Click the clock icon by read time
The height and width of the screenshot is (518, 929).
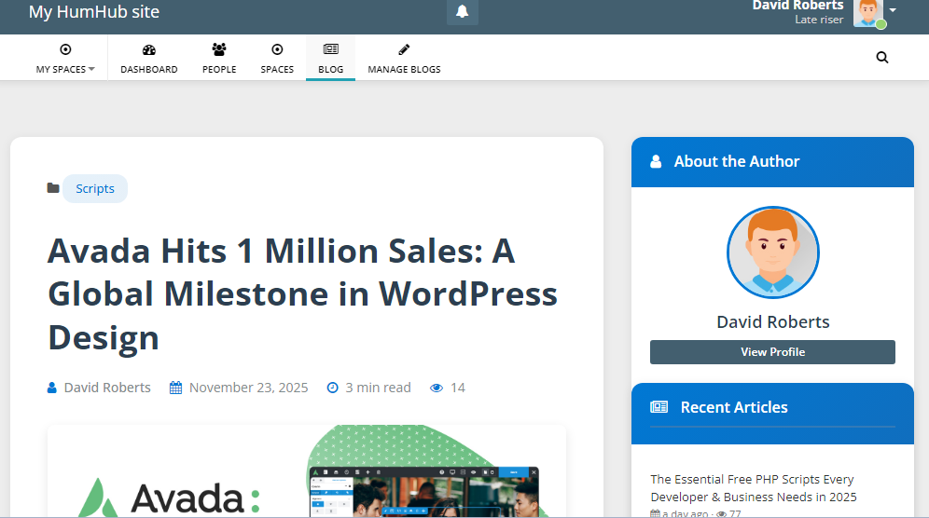pos(333,388)
